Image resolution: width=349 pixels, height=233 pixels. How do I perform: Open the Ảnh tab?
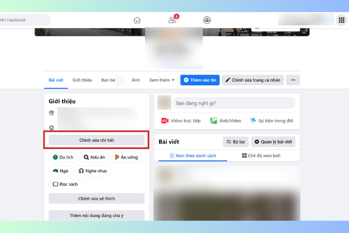click(x=135, y=80)
